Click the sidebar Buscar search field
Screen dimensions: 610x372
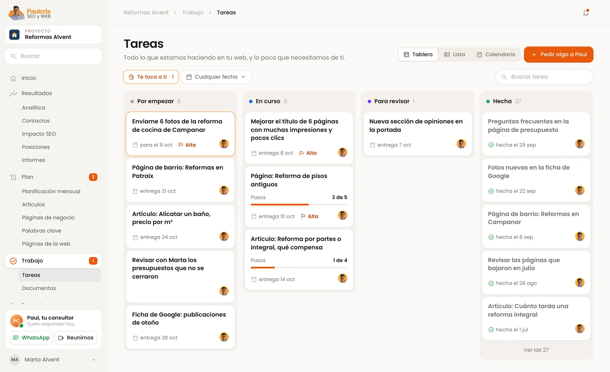53,56
